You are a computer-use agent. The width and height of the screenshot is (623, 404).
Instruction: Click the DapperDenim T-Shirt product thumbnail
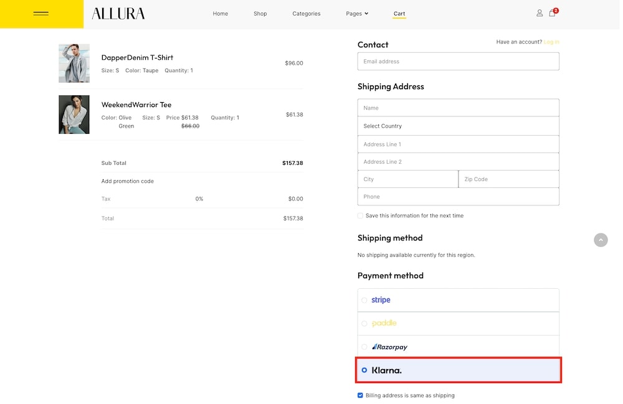coord(74,63)
